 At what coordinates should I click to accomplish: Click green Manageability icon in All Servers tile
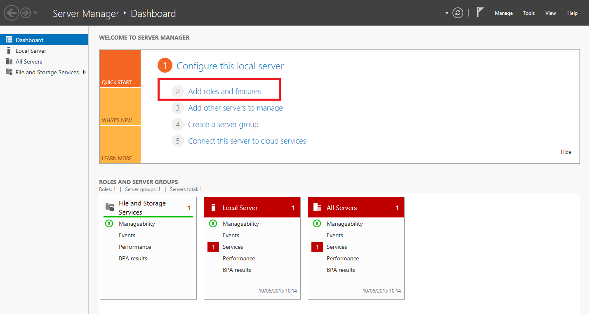pos(317,224)
